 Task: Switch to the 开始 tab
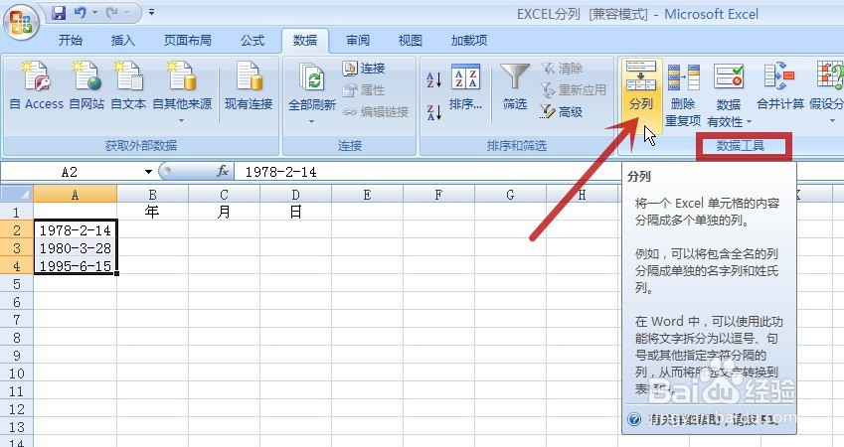(x=71, y=41)
